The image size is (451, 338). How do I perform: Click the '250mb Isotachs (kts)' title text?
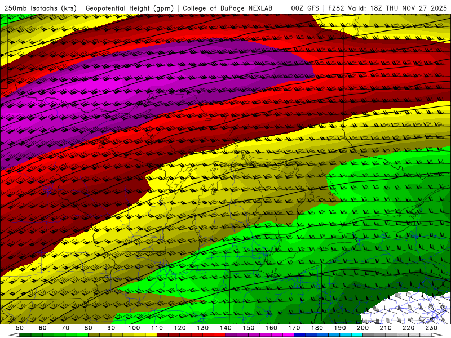click(x=40, y=8)
